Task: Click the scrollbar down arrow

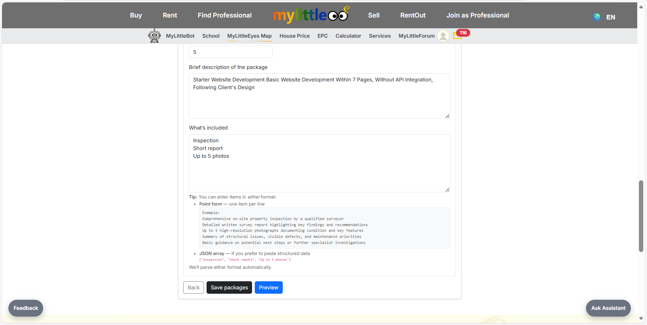Action: click(641, 319)
